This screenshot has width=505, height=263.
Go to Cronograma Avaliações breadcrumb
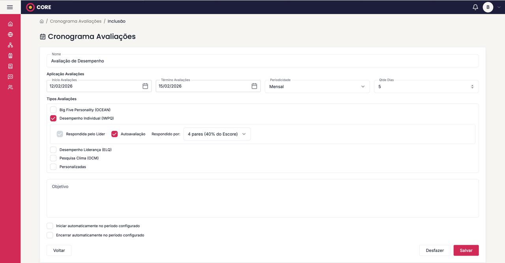[75, 21]
